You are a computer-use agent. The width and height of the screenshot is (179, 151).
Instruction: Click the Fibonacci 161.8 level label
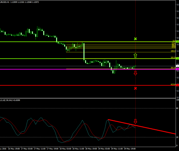pyautogui.click(x=173, y=58)
